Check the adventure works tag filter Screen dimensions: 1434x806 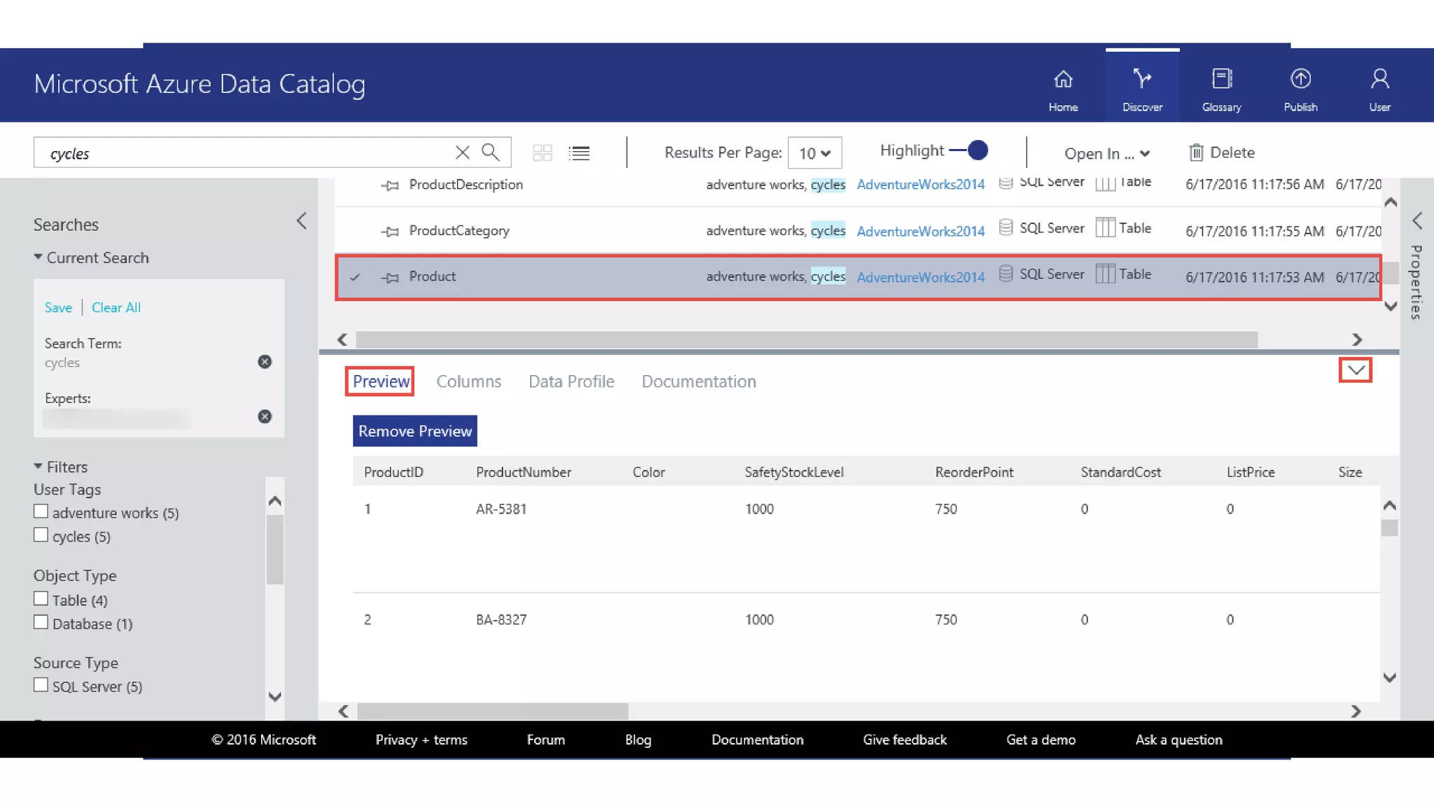[x=41, y=512]
